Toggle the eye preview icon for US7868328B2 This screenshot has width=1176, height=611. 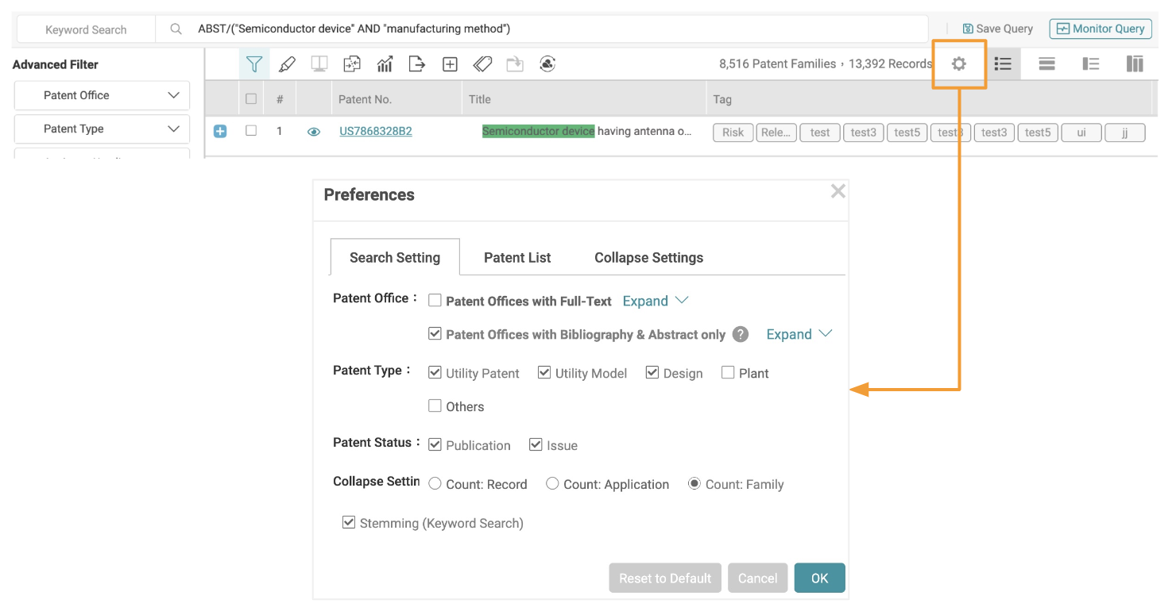click(314, 132)
